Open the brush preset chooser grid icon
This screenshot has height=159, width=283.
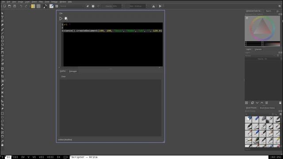pos(57,6)
